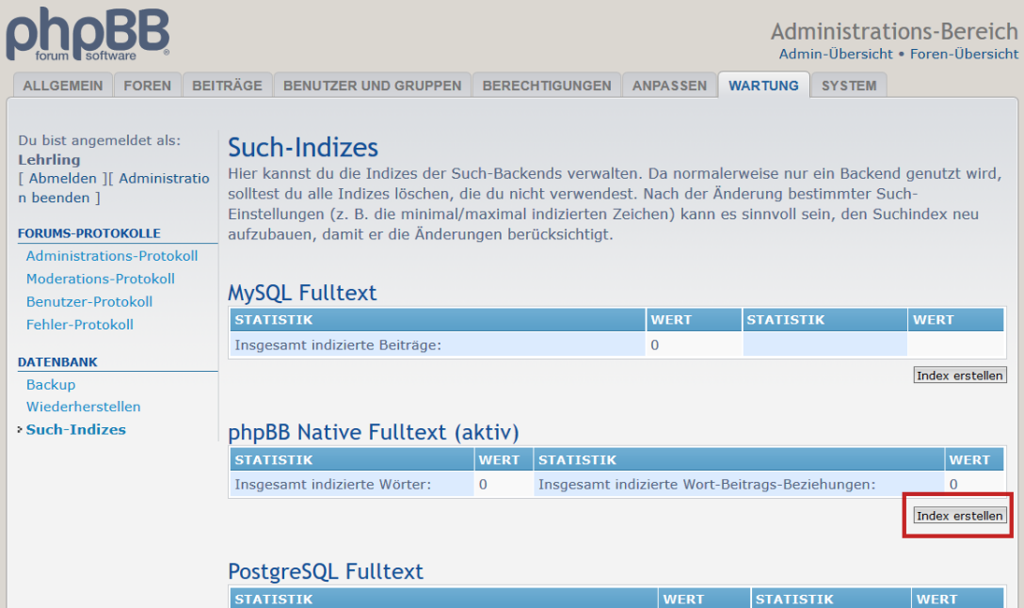This screenshot has width=1024, height=608.
Task: Select the BERECHTIGUNGEN tab
Action: tap(547, 86)
